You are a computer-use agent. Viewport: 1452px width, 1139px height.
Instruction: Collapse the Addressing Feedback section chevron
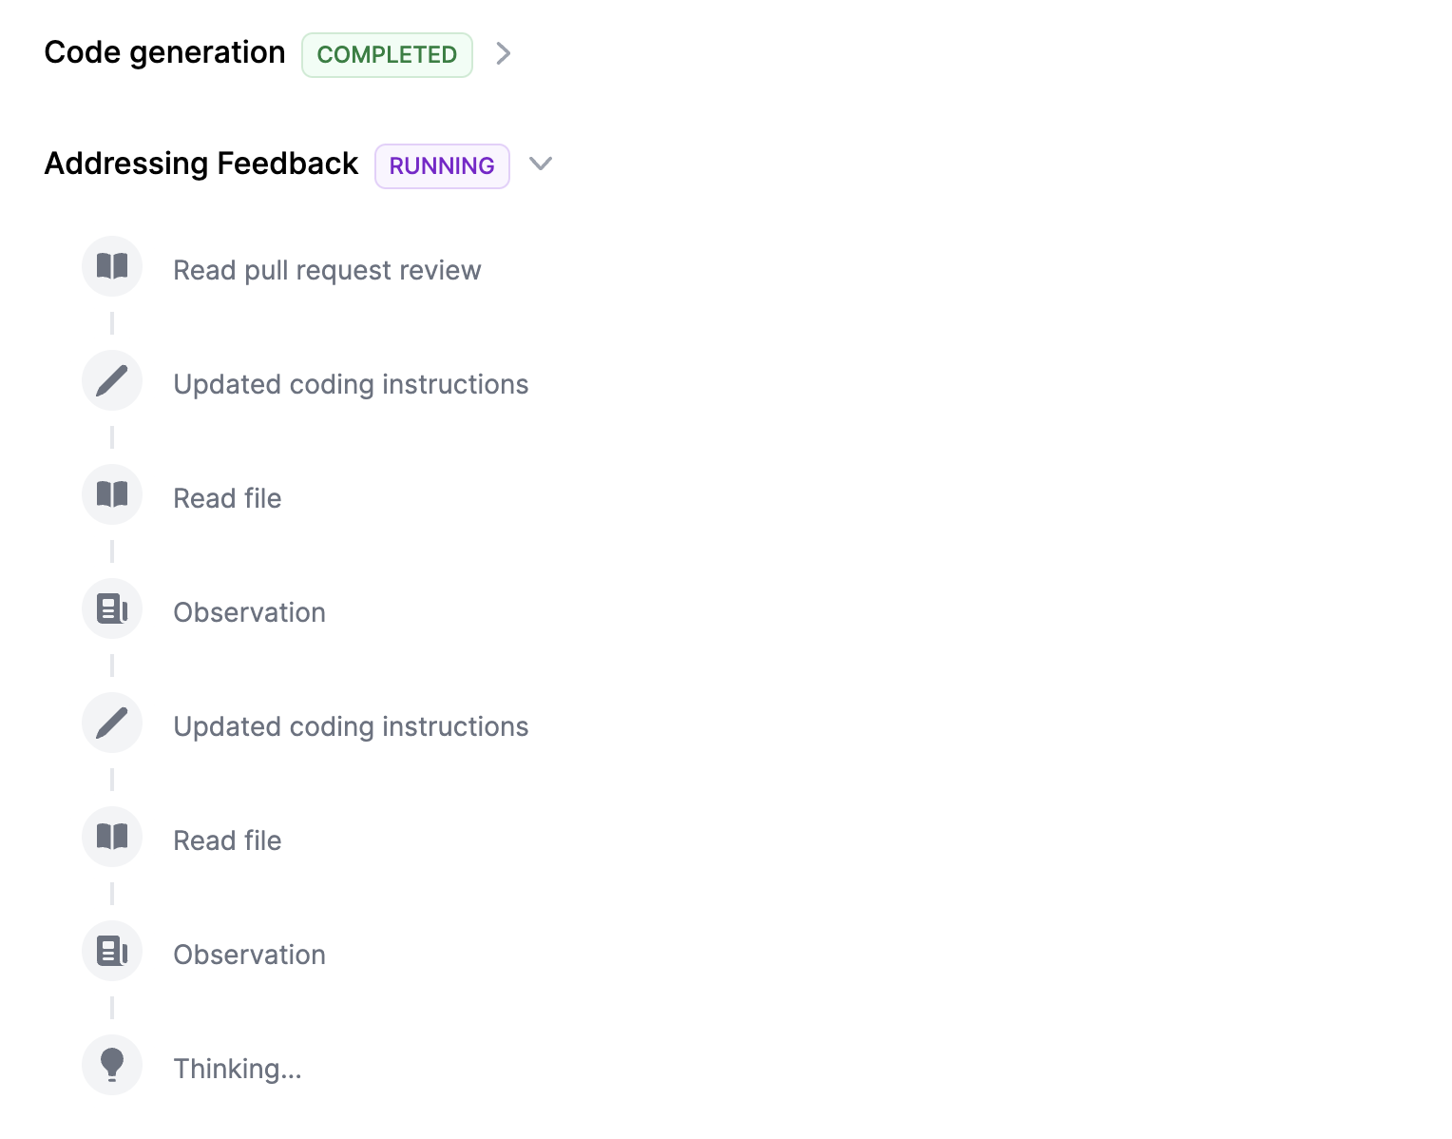click(x=541, y=164)
